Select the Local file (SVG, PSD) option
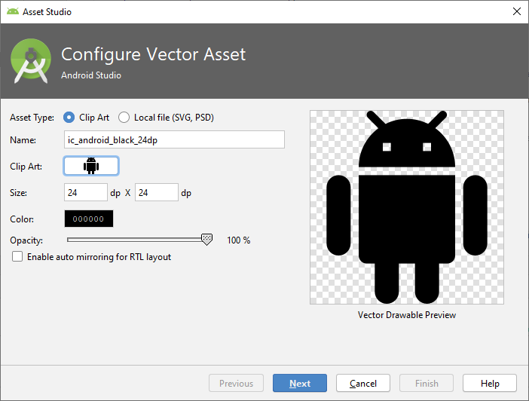Viewport: 529px width, 401px height. click(124, 118)
